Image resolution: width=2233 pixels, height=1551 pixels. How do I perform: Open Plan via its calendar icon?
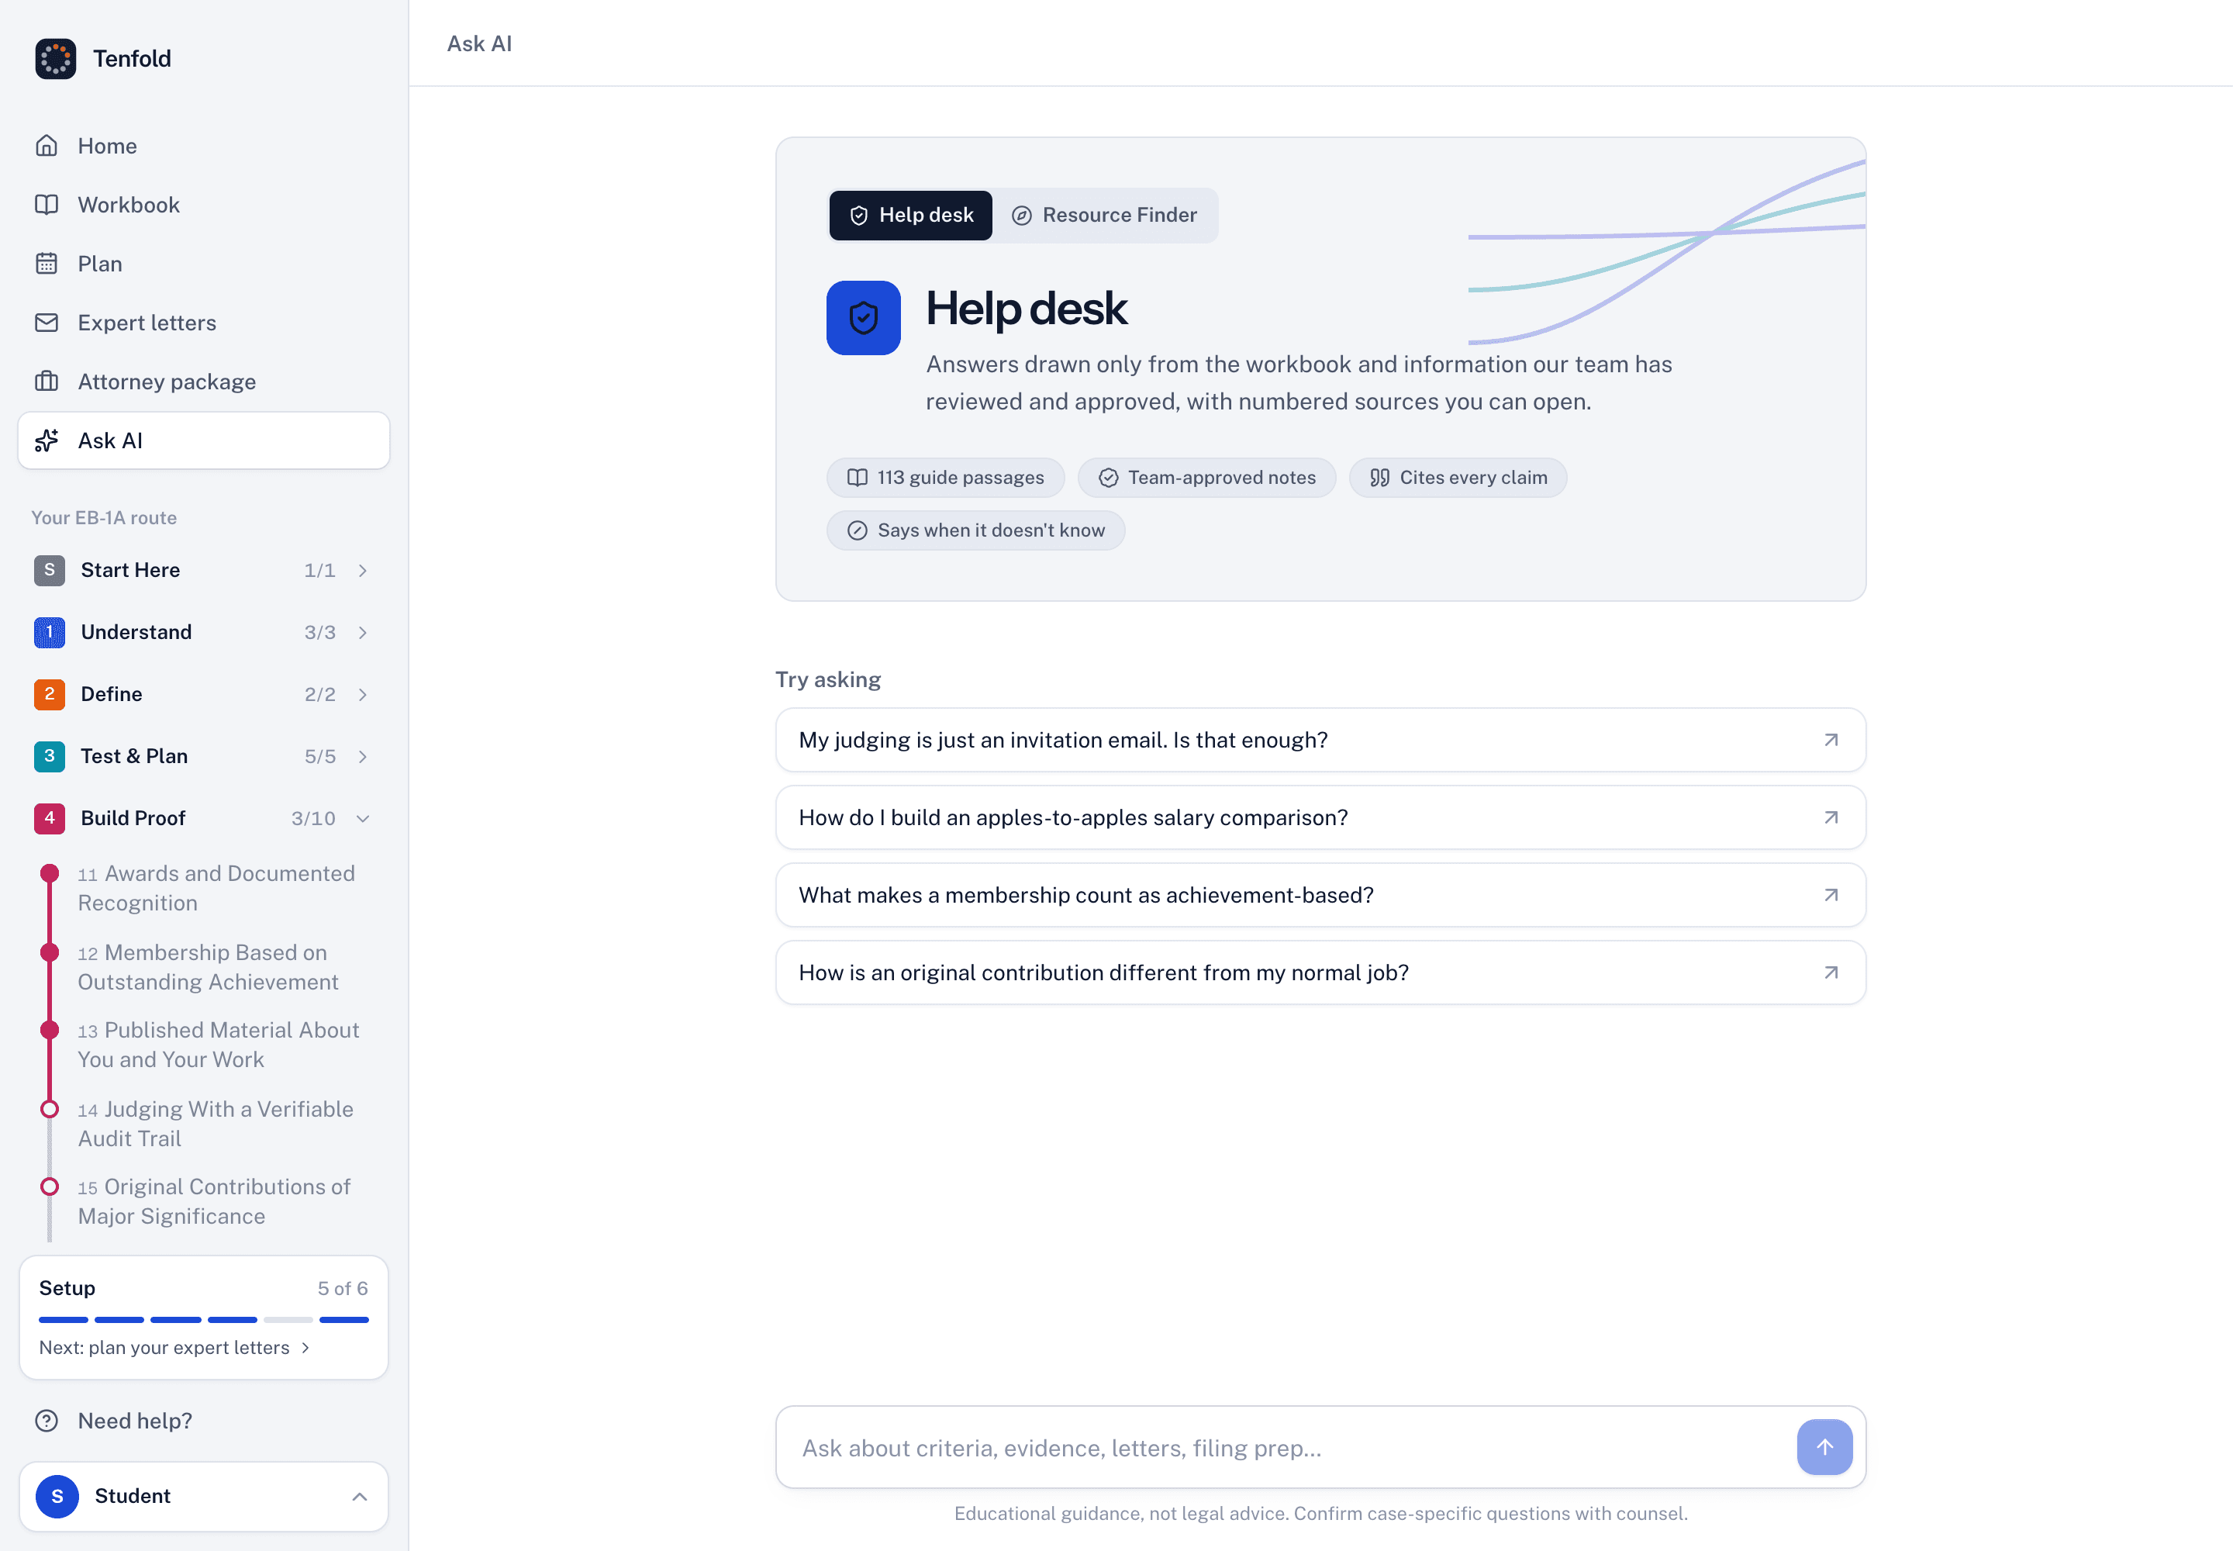tap(47, 264)
